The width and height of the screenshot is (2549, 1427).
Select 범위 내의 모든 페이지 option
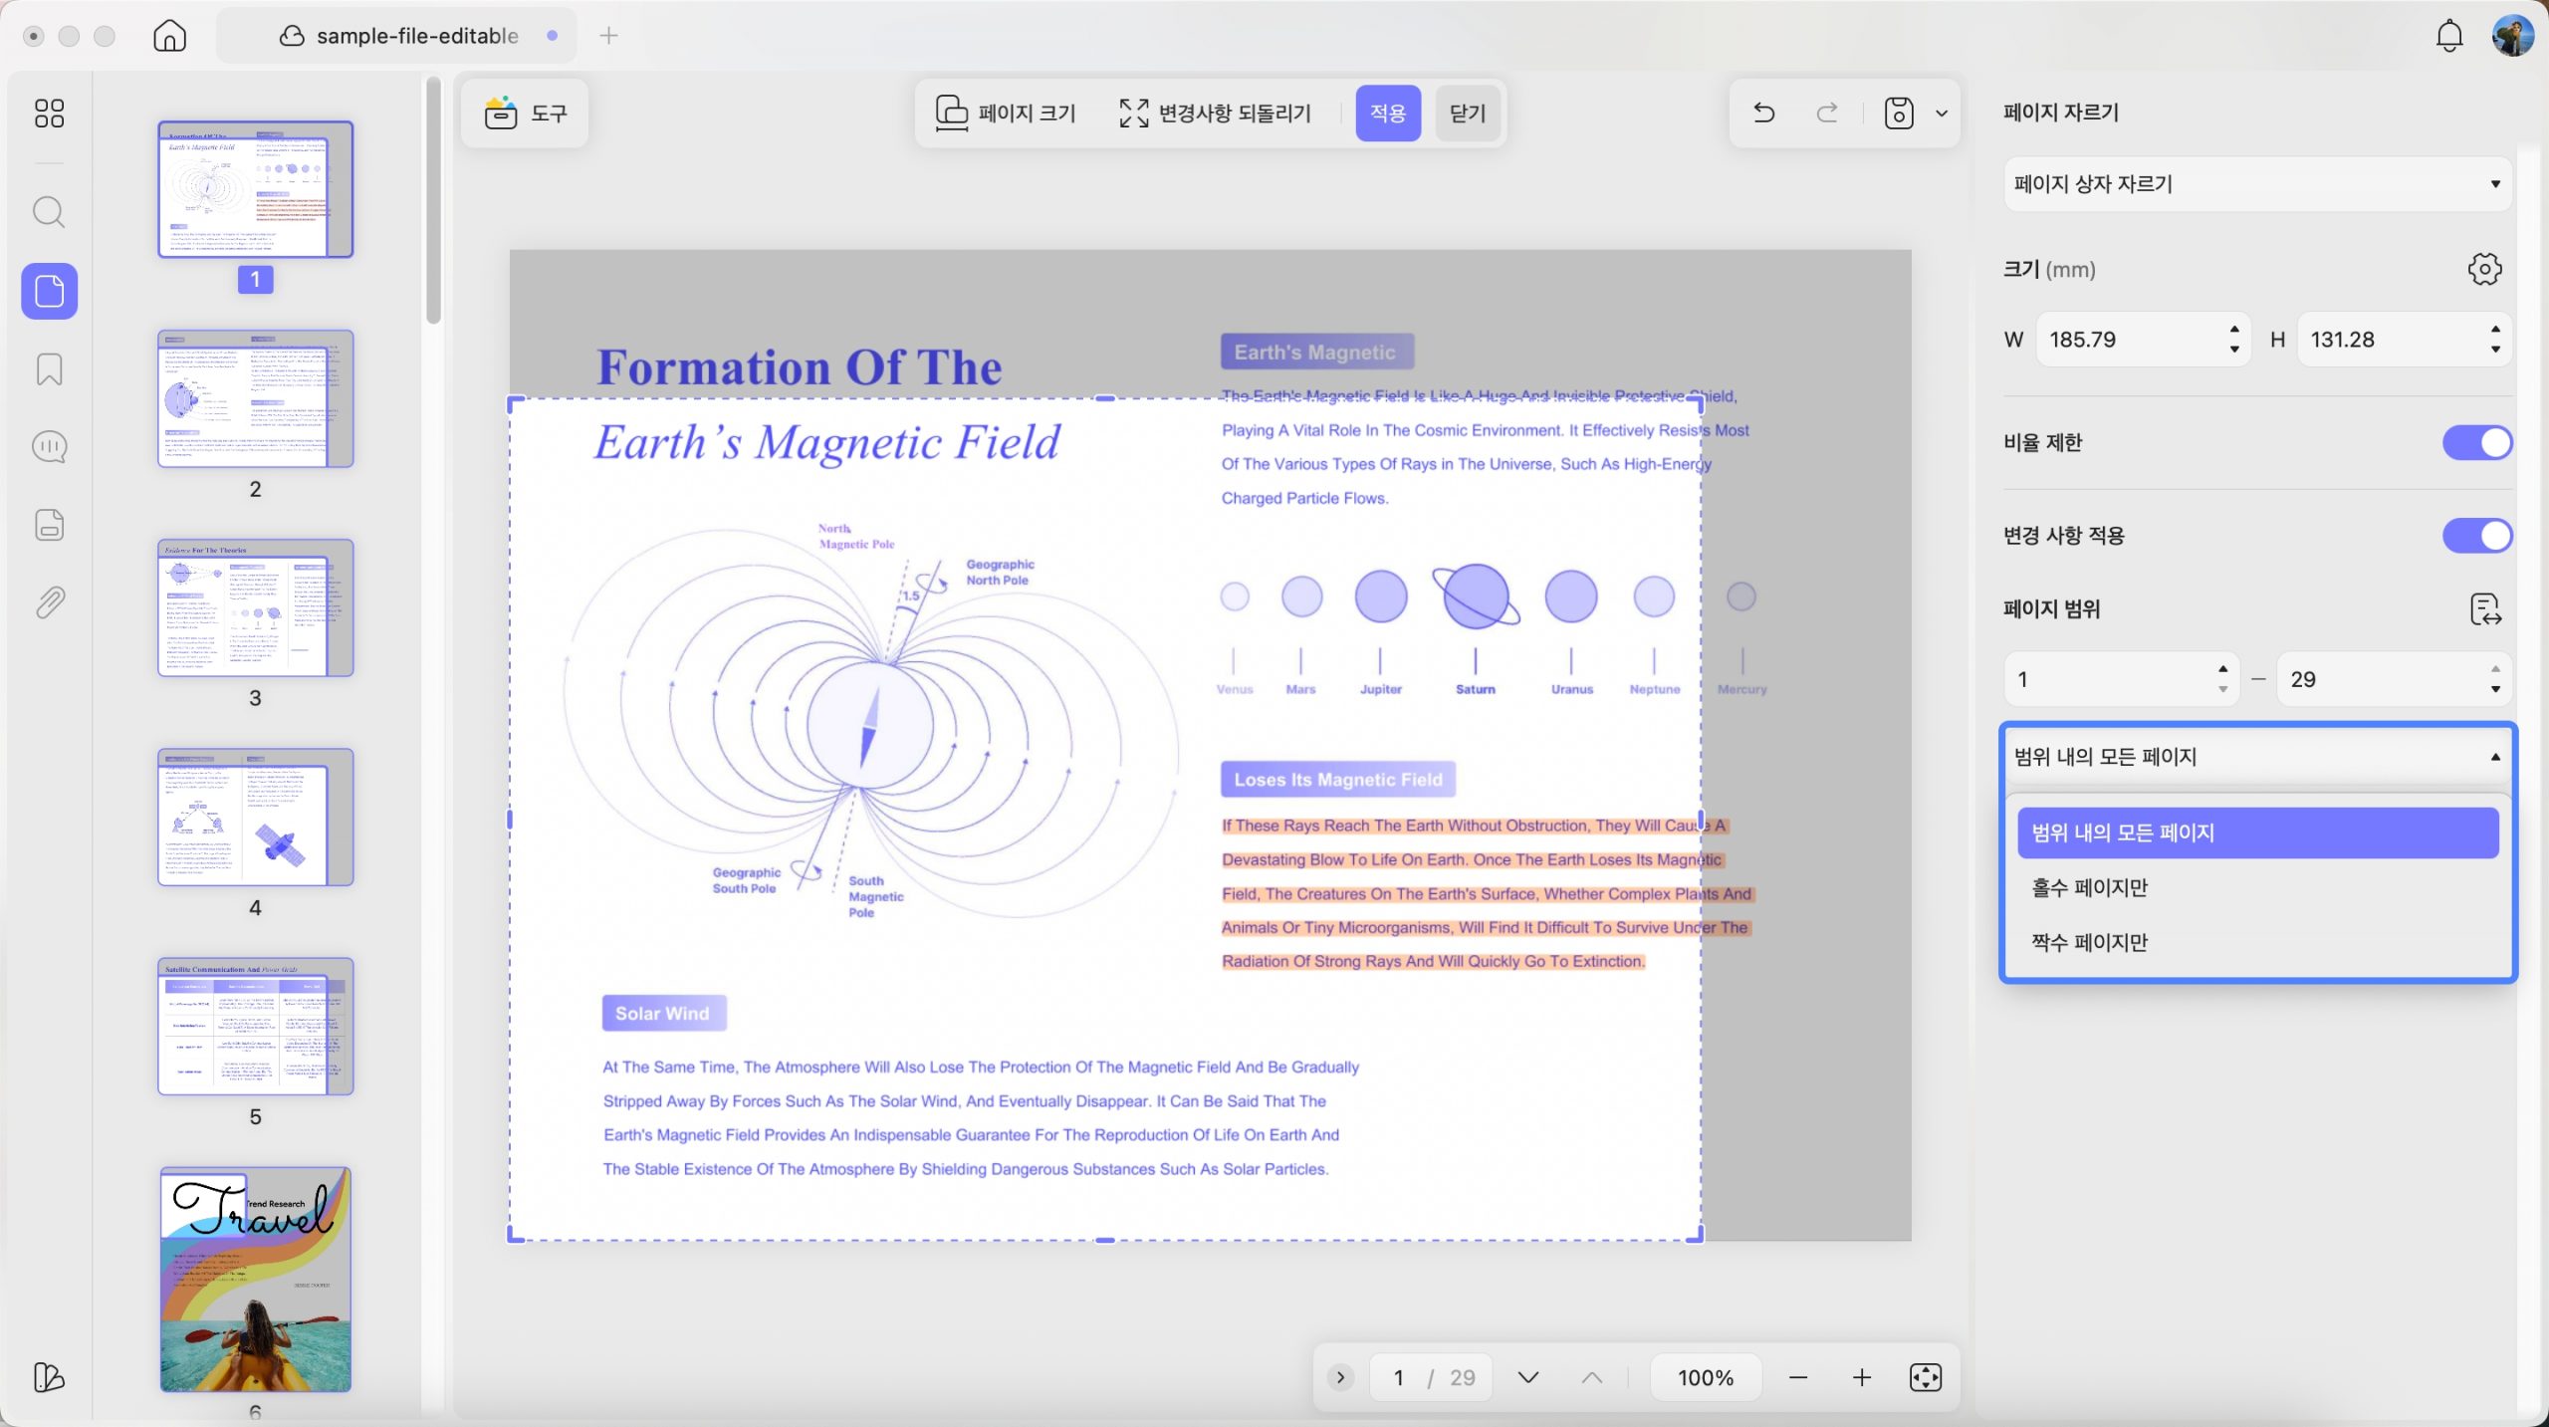point(2257,832)
